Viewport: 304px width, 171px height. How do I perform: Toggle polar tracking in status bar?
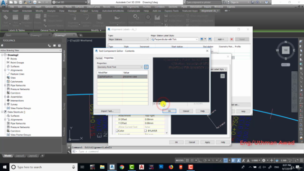(205, 161)
